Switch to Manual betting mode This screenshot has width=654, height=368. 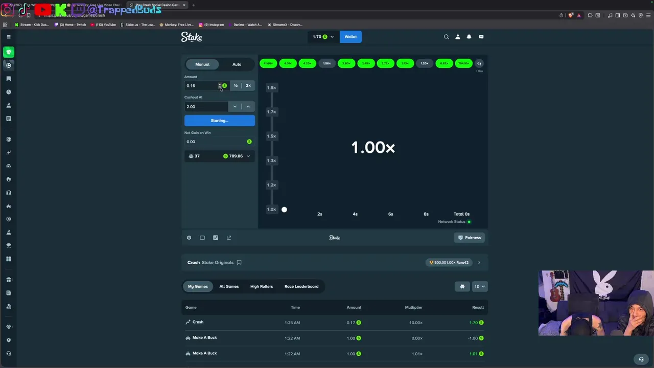click(202, 64)
